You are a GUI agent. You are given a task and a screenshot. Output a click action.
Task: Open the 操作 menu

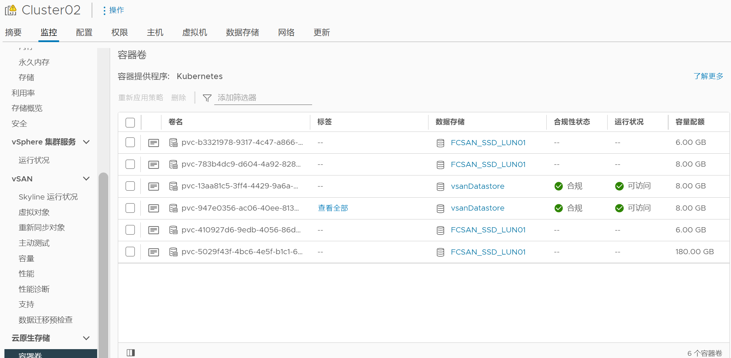(x=113, y=10)
